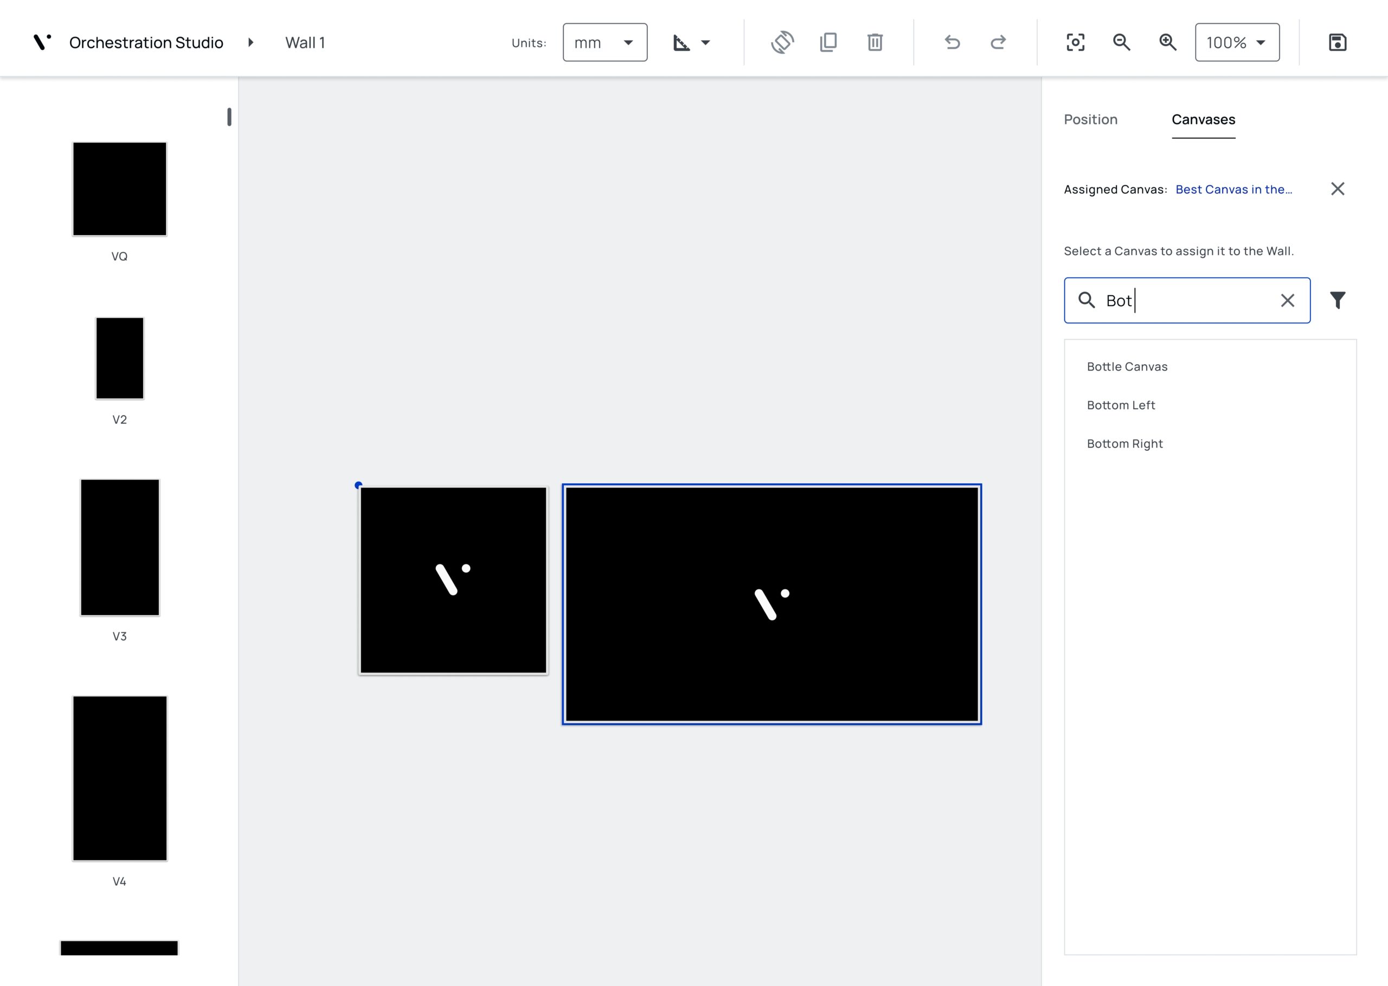Click the rotate screen icon
This screenshot has width=1388, height=986.
click(x=782, y=42)
